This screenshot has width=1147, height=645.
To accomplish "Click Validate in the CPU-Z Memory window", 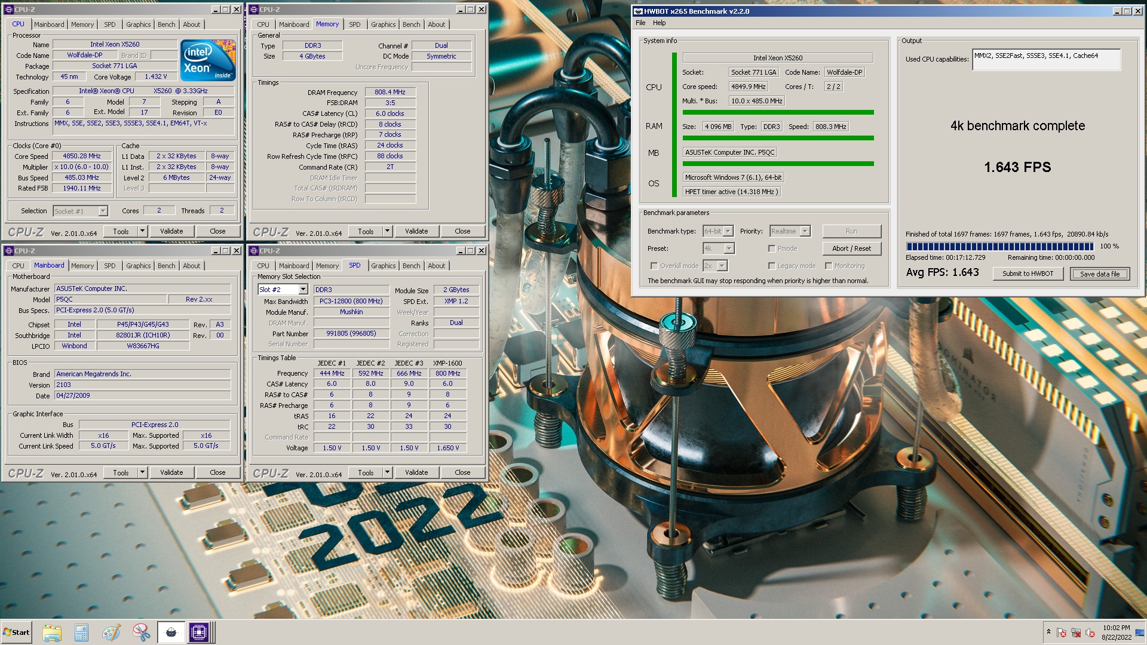I will (416, 231).
